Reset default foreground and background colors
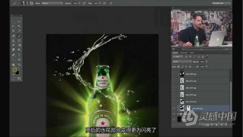Screen dimensions: 243x137 pos(13,74)
